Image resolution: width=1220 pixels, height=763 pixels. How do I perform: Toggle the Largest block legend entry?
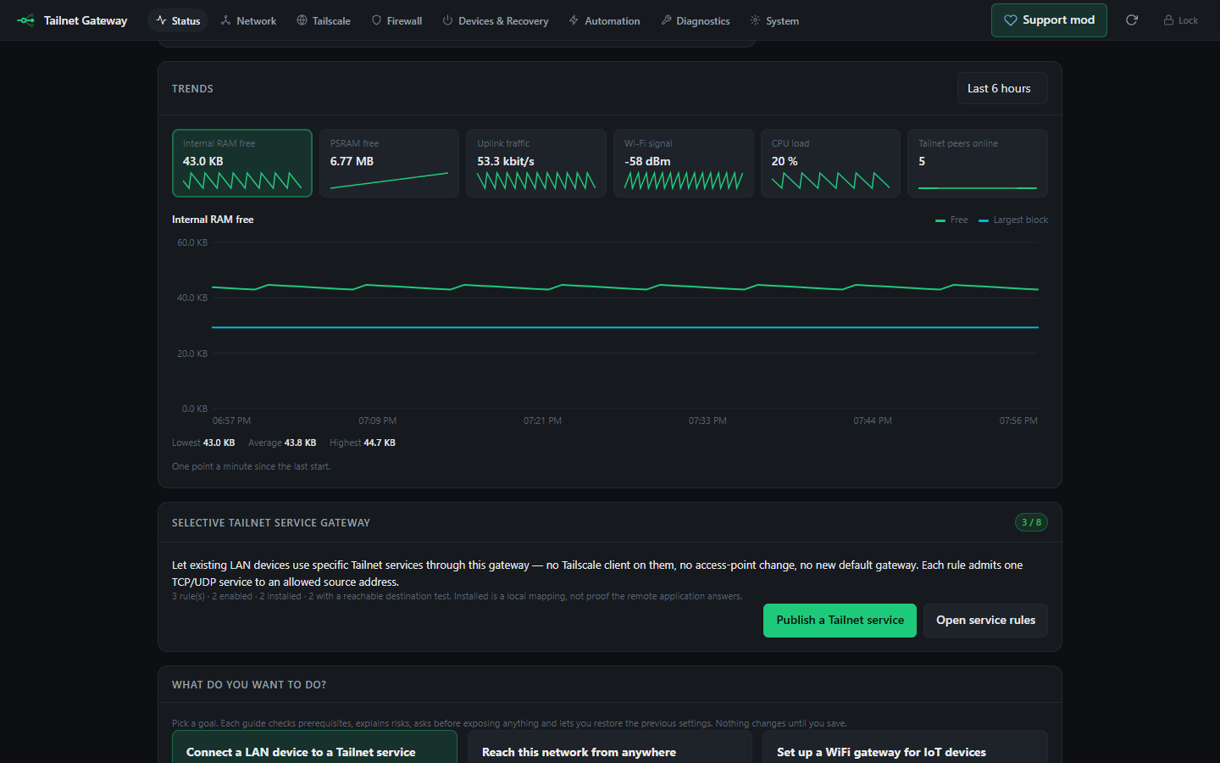[x=1013, y=220]
